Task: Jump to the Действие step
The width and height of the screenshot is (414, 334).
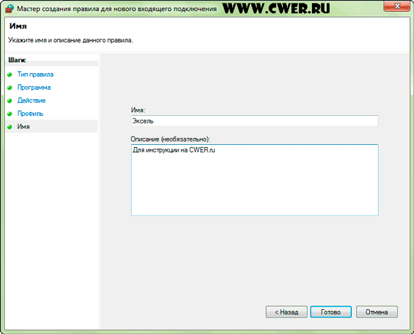Action: [x=32, y=101]
